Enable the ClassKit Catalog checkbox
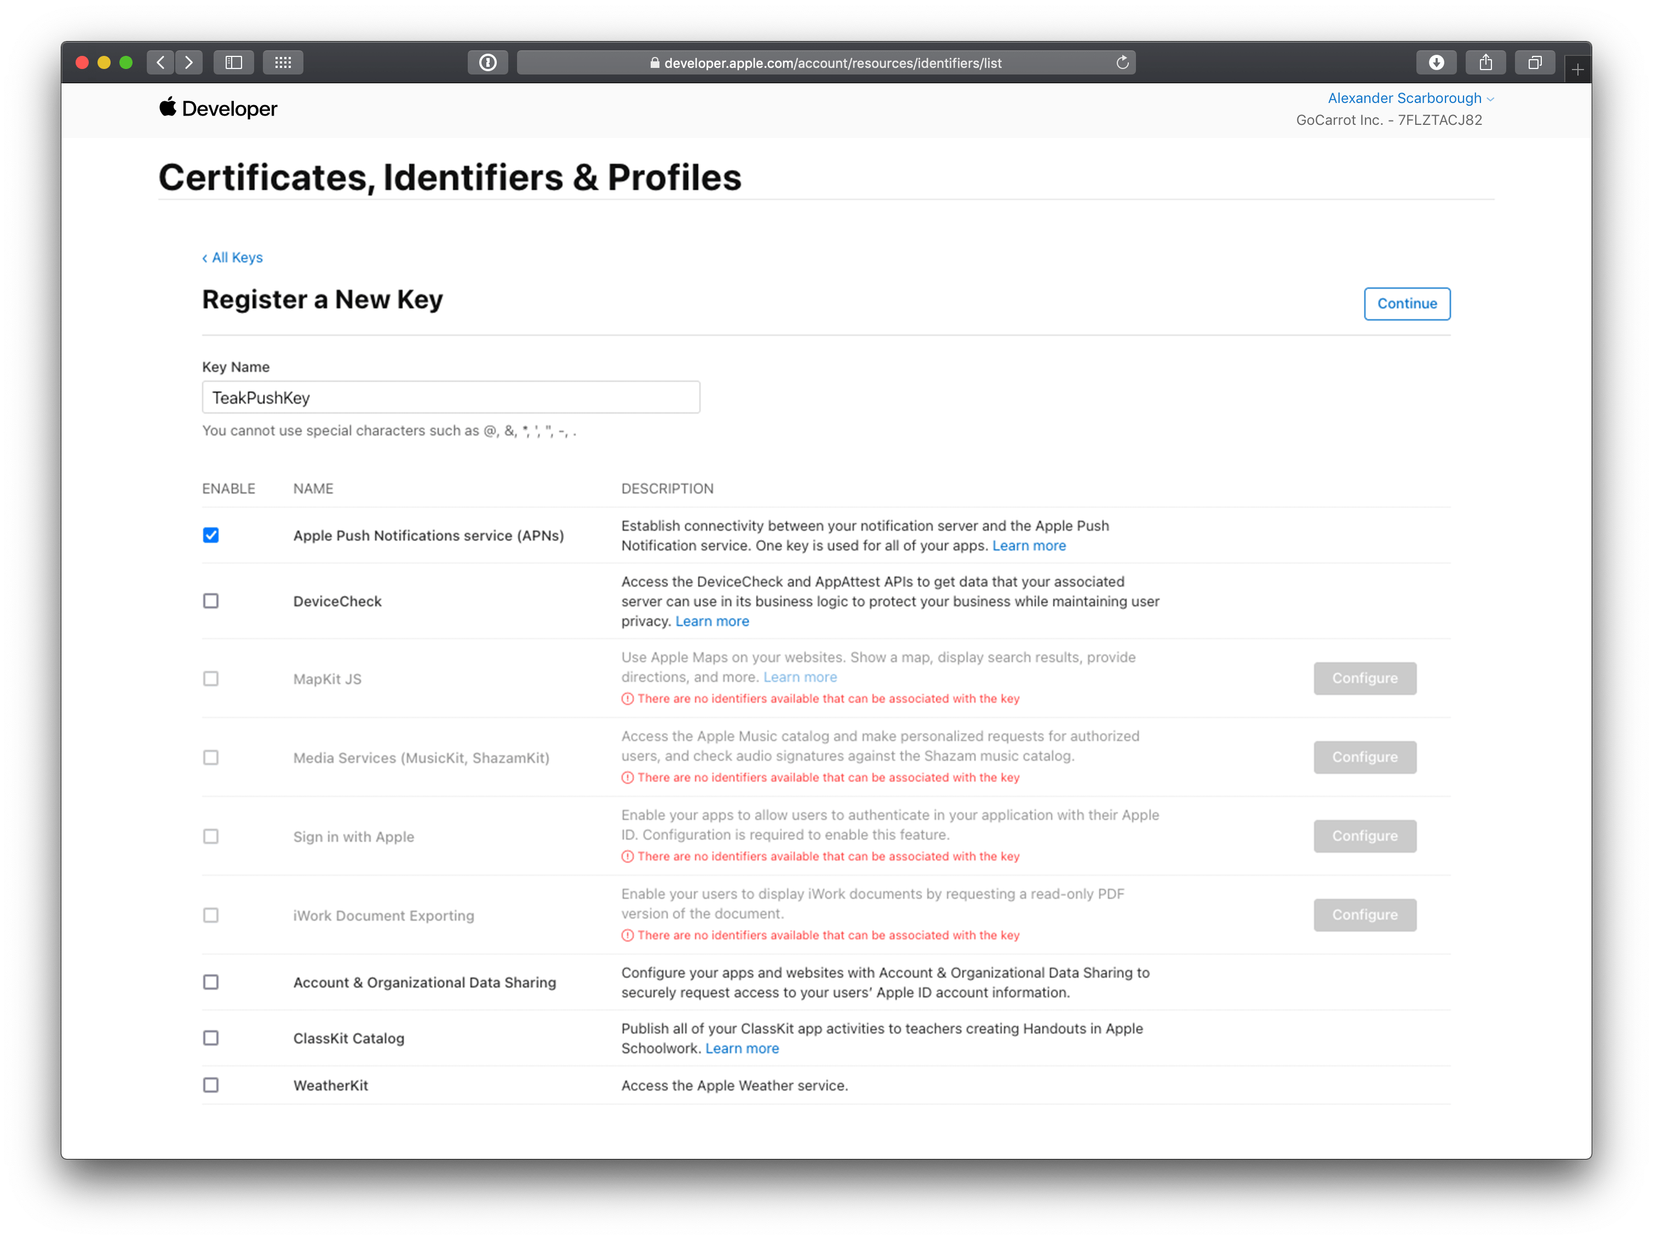The image size is (1653, 1240). [211, 1038]
